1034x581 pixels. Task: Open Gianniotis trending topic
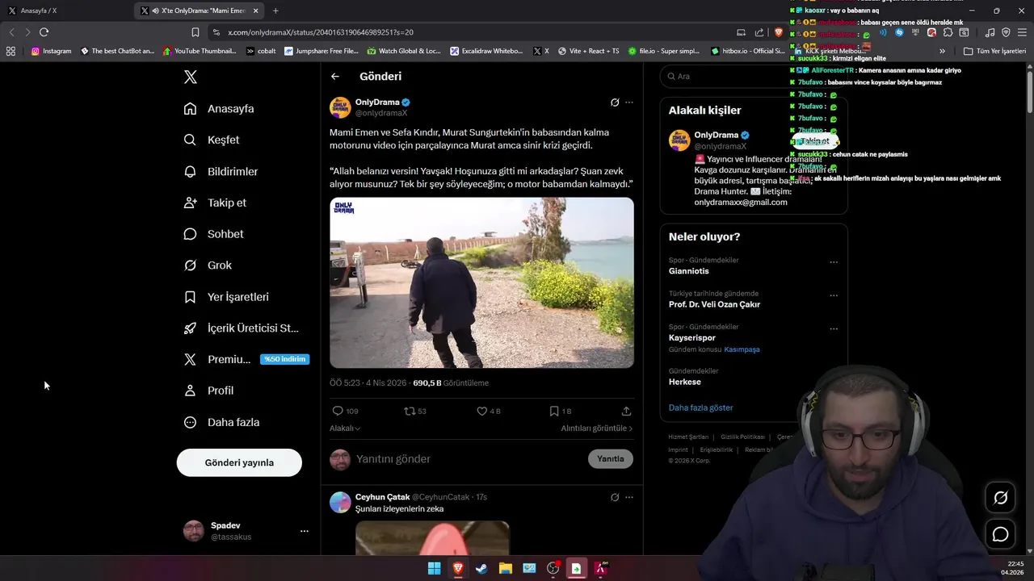tap(689, 271)
